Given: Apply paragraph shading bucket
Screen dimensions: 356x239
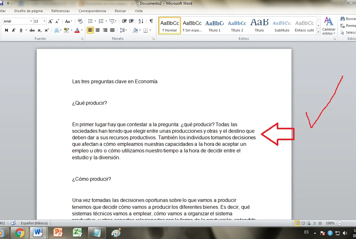Looking at the screenshot, I should coord(135,30).
